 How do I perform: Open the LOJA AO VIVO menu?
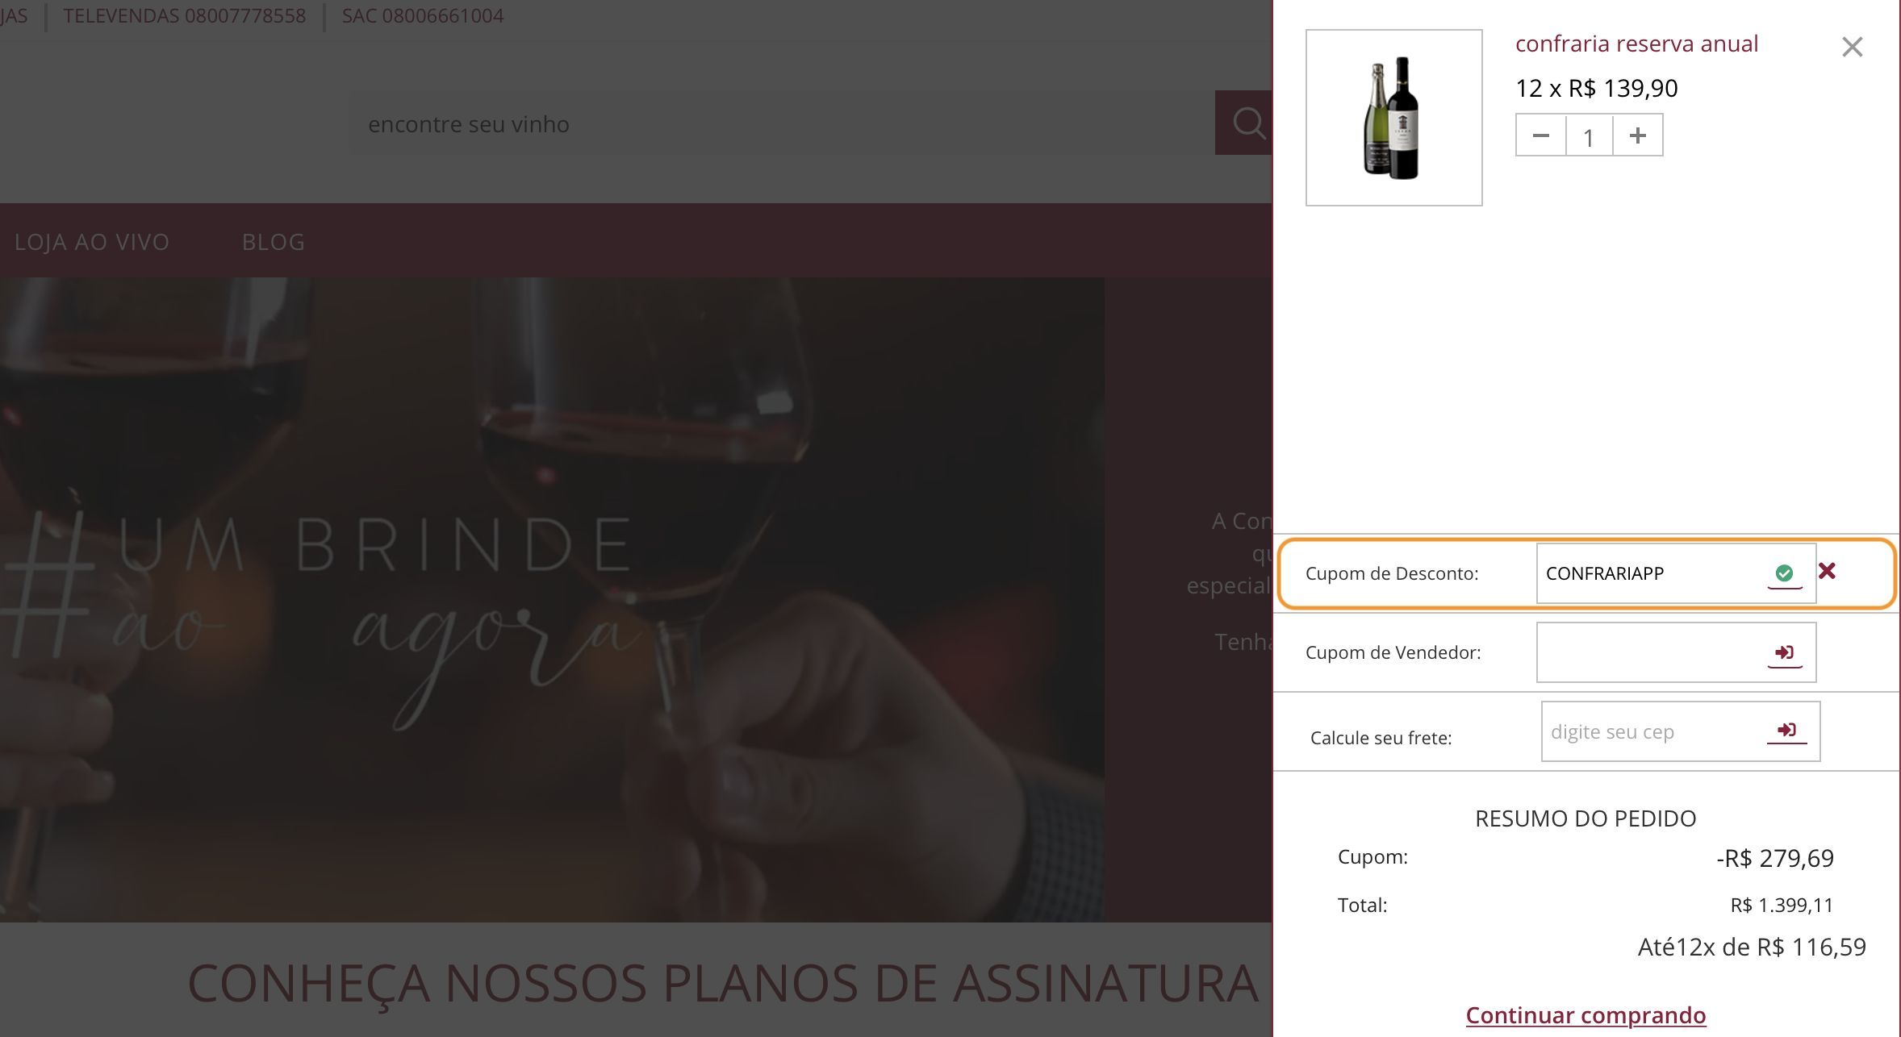click(92, 242)
